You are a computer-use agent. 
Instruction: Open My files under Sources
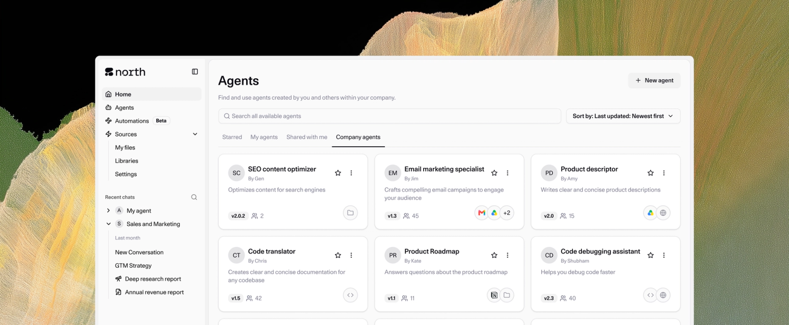pos(125,148)
